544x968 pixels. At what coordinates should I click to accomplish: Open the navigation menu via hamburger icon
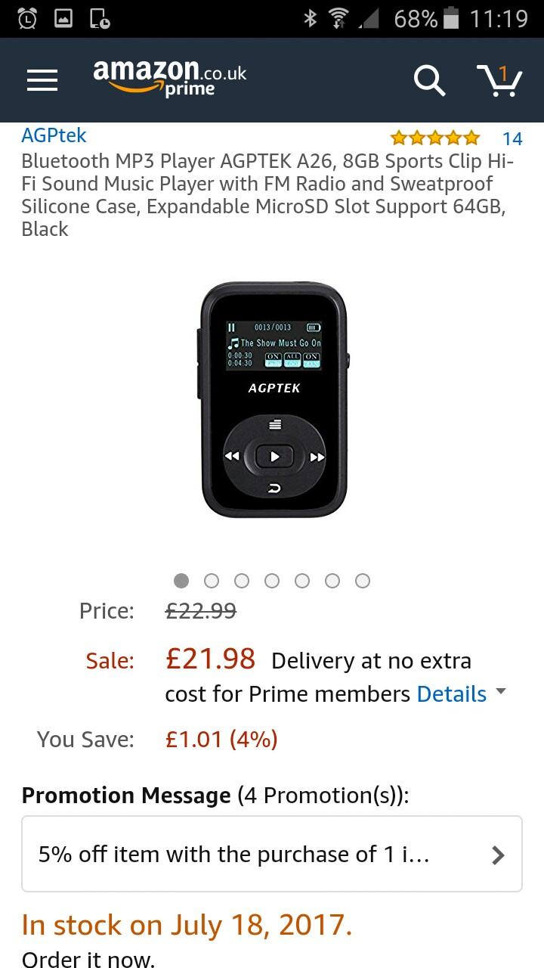click(42, 79)
